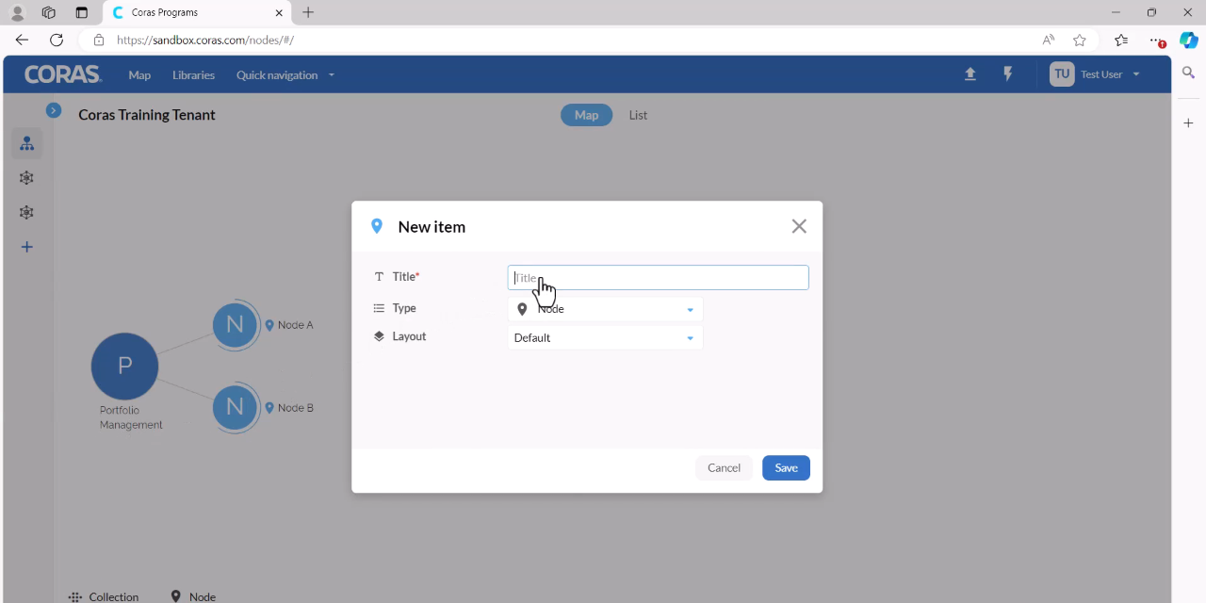Click the New item pin icon
The width and height of the screenshot is (1206, 603).
[377, 226]
